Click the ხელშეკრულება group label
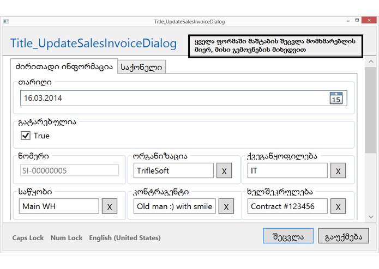This screenshot has width=379, height=269. (280, 192)
